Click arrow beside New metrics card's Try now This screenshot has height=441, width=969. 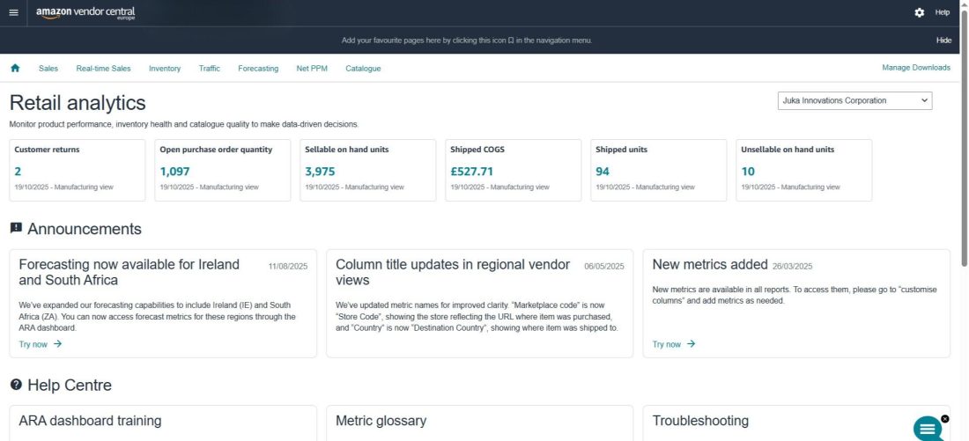[x=691, y=344]
